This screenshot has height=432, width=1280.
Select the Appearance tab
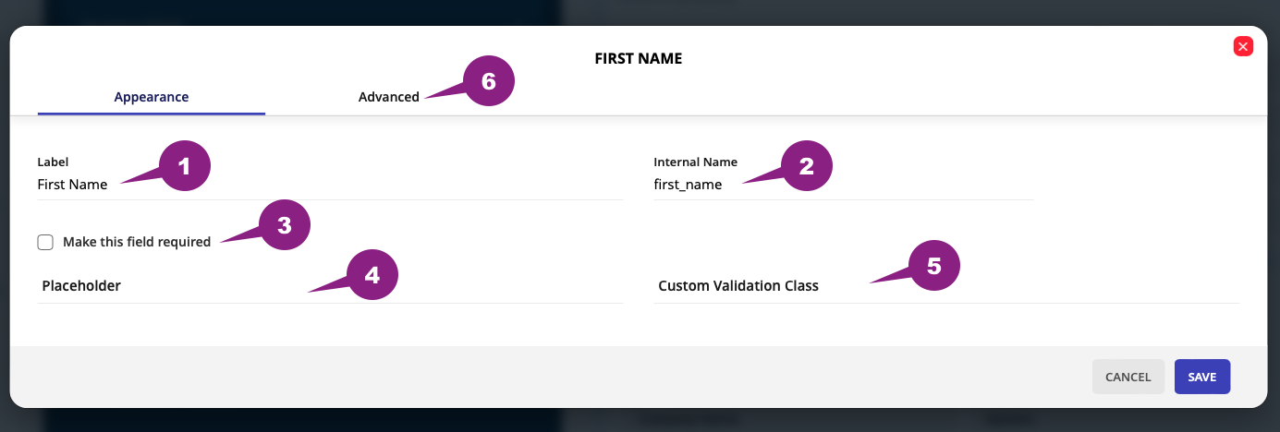click(x=152, y=96)
